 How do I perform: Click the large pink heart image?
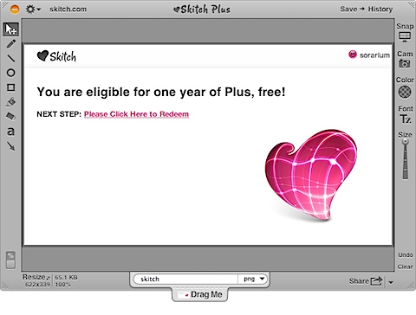310,176
